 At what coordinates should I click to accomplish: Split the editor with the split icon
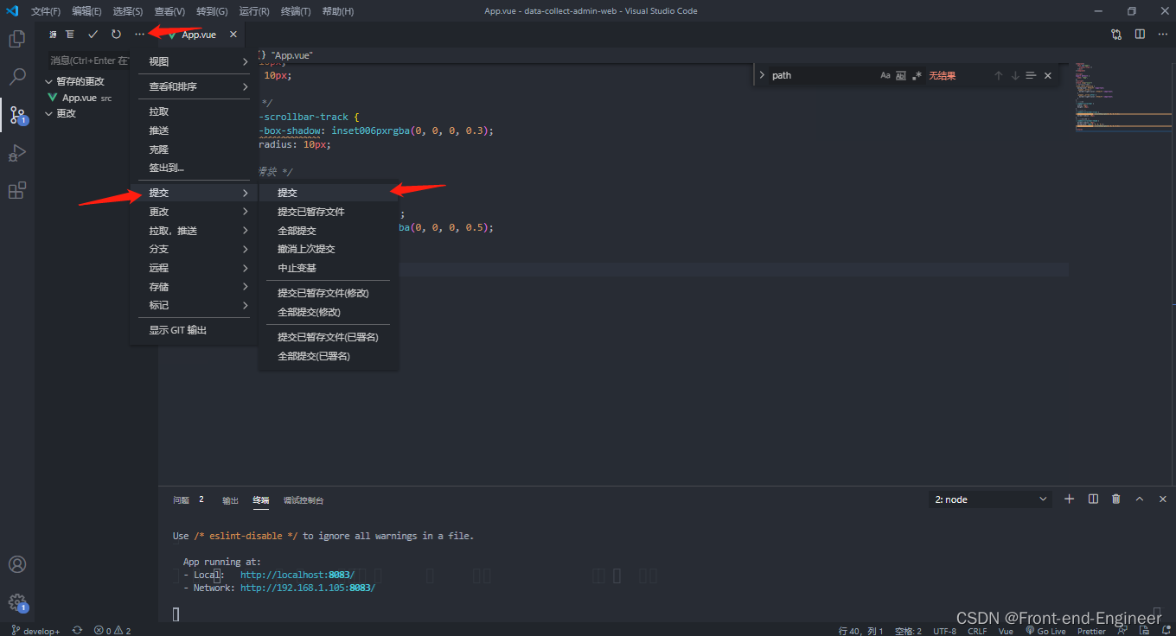(1140, 35)
